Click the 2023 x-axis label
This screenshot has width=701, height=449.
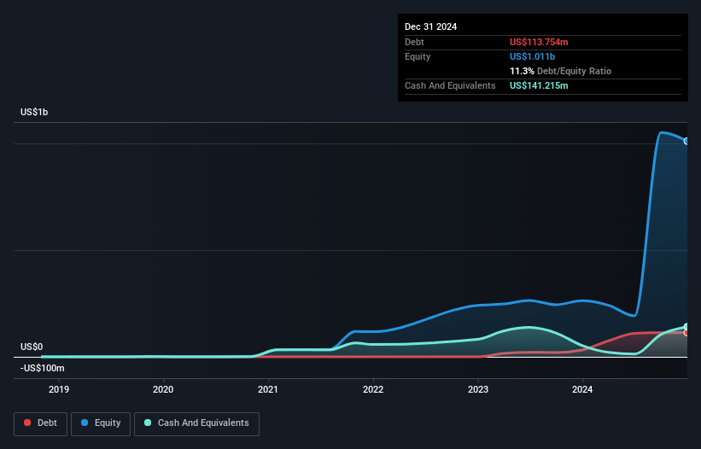tap(478, 389)
